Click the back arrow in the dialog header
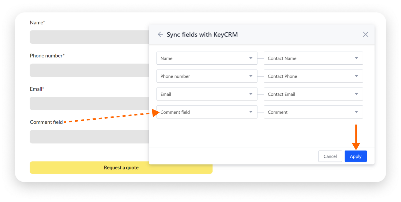This screenshot has width=401, height=202. tap(160, 34)
